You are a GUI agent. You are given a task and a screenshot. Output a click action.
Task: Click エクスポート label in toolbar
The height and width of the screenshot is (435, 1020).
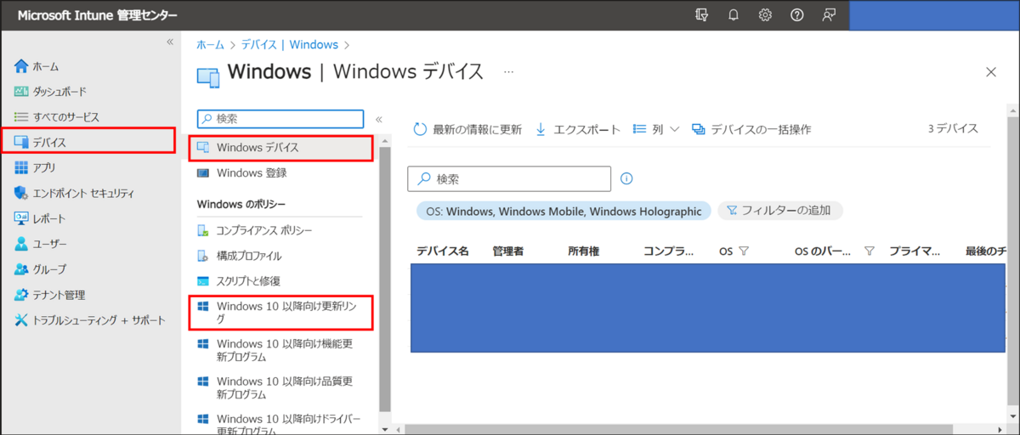(586, 129)
